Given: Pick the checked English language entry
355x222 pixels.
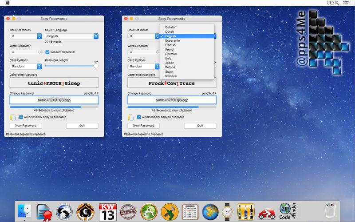Looking at the screenshot, I should (x=187, y=36).
